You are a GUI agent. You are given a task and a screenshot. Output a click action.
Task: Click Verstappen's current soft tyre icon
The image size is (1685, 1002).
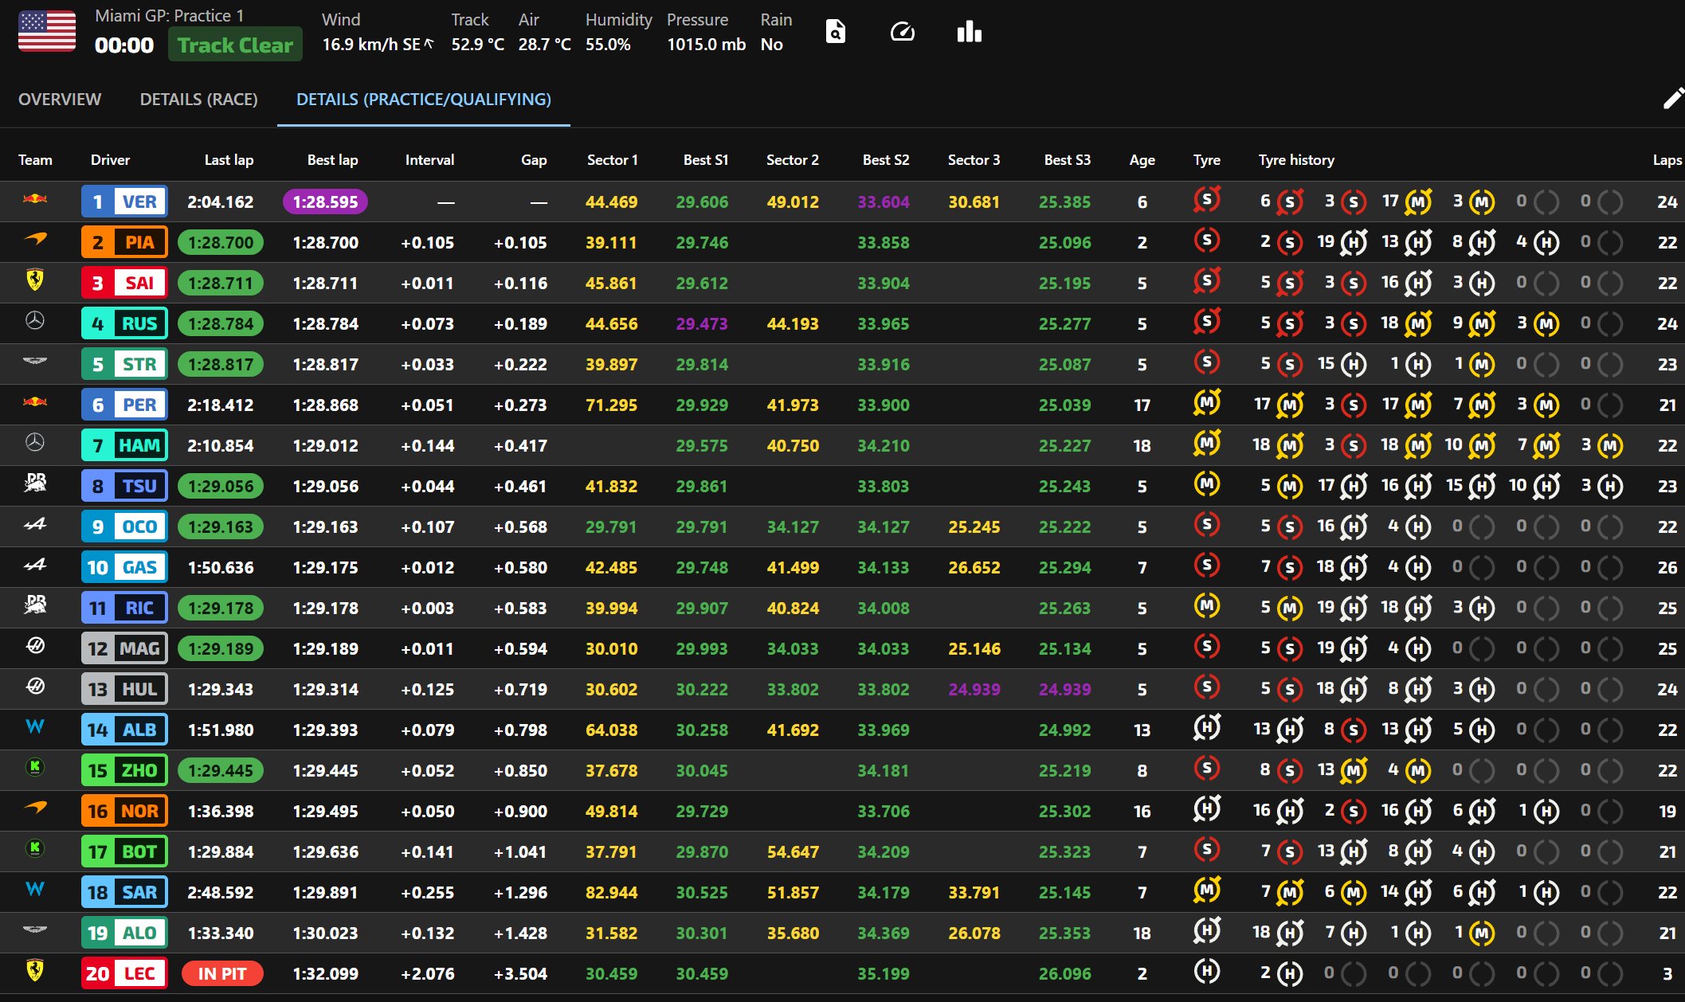(1206, 199)
